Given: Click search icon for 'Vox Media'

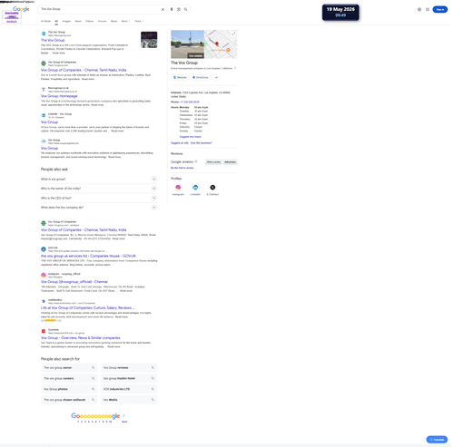Looking at the screenshot, I should pos(153,400).
